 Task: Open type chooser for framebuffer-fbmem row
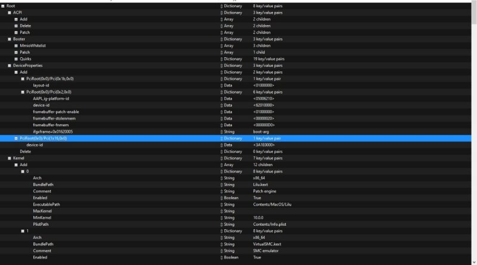[221, 125]
